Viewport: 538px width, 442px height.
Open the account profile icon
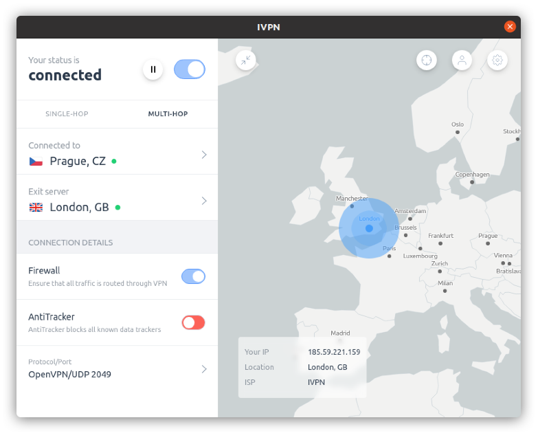click(x=462, y=60)
